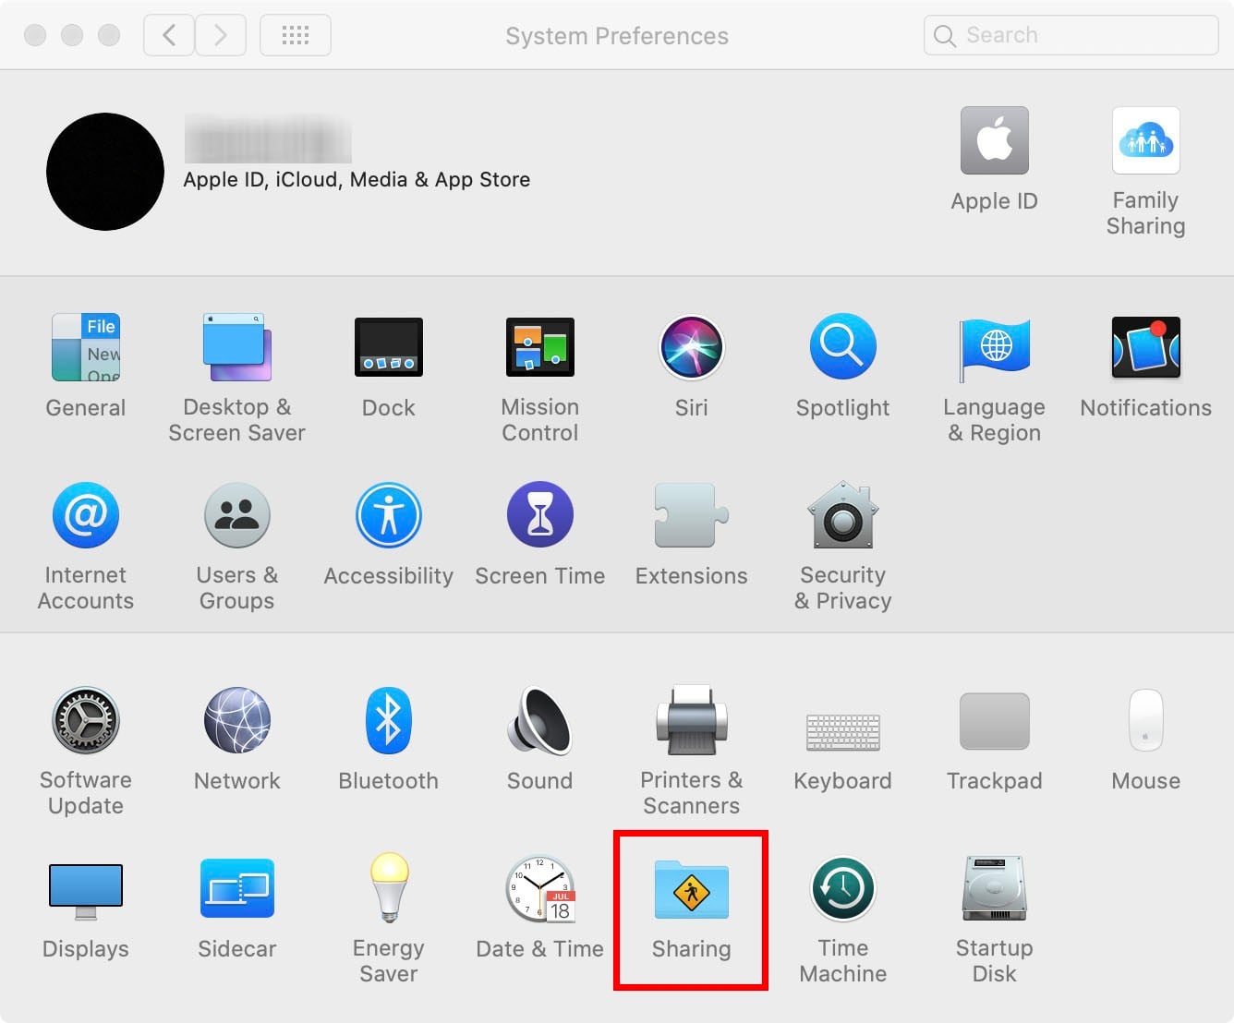Open Printers & Scanners preferences
The width and height of the screenshot is (1234, 1023).
691,721
